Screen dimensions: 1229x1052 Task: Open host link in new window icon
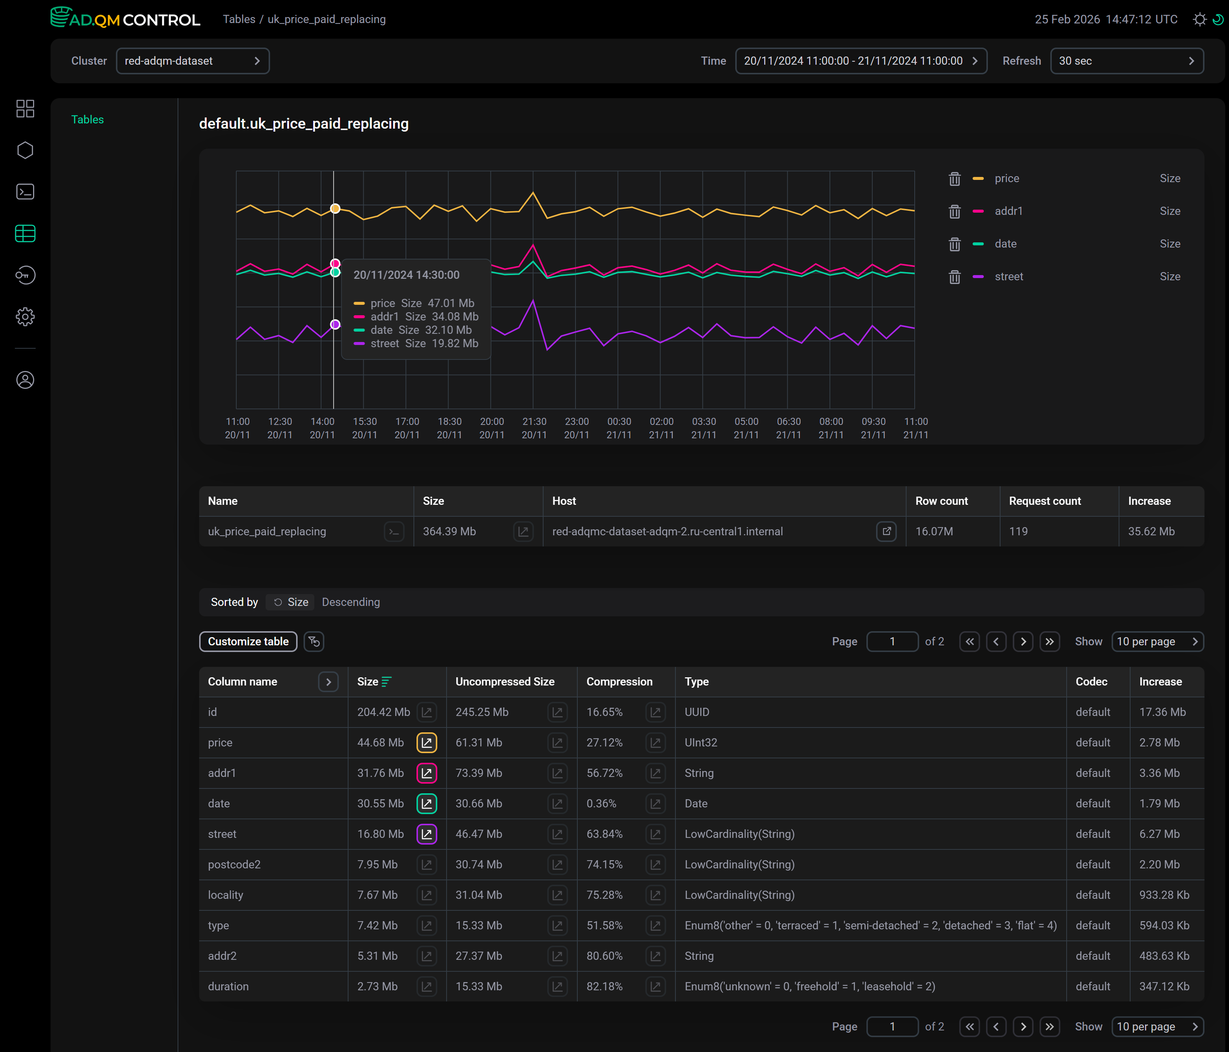886,531
